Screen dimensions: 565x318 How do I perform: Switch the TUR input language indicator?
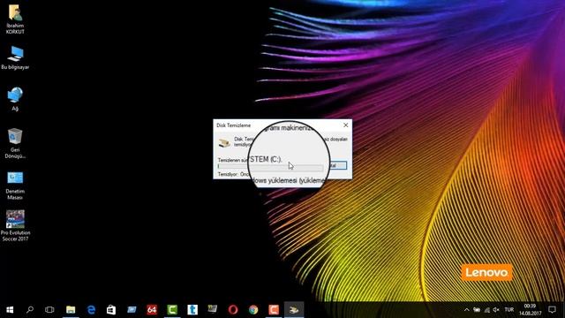tap(509, 310)
